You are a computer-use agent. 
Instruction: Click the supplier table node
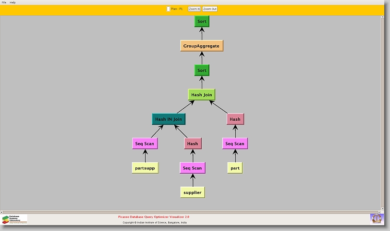193,192
